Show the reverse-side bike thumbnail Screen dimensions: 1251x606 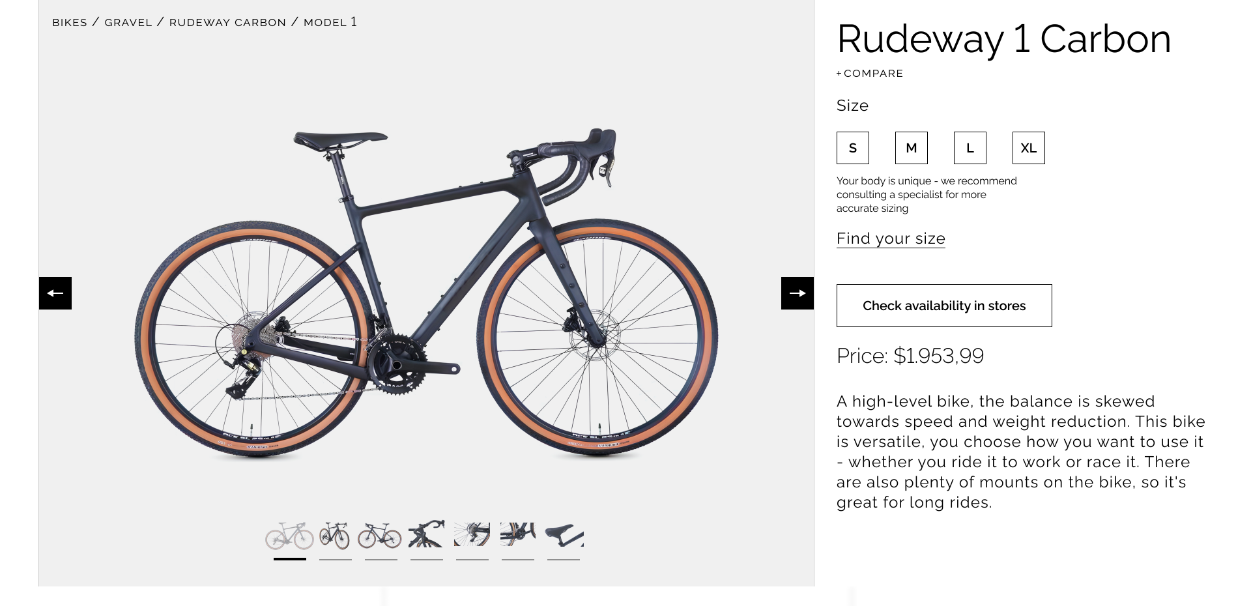point(380,536)
